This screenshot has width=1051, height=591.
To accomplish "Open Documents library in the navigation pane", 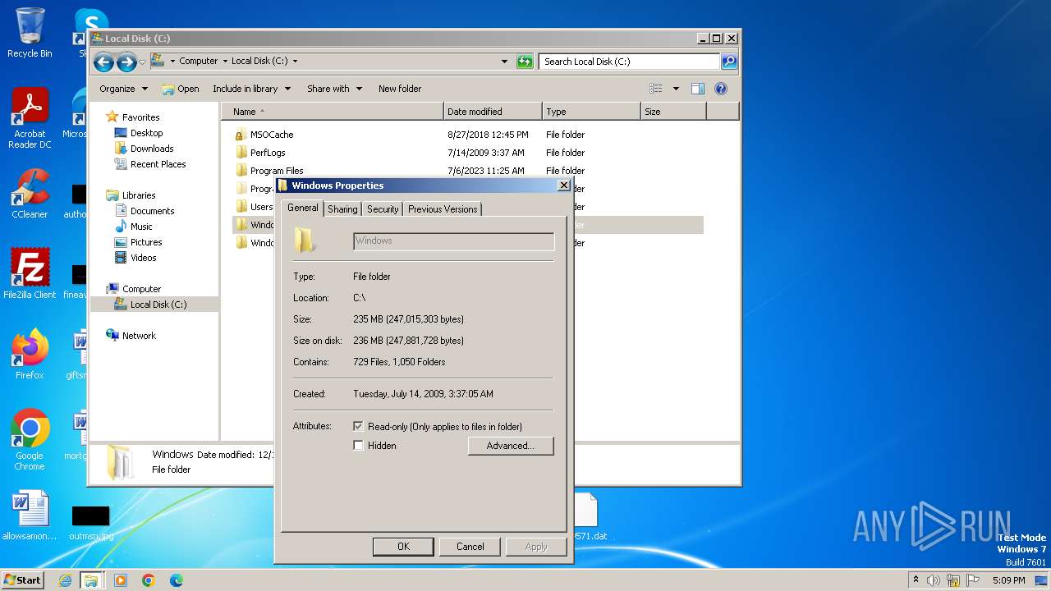I will coord(152,211).
